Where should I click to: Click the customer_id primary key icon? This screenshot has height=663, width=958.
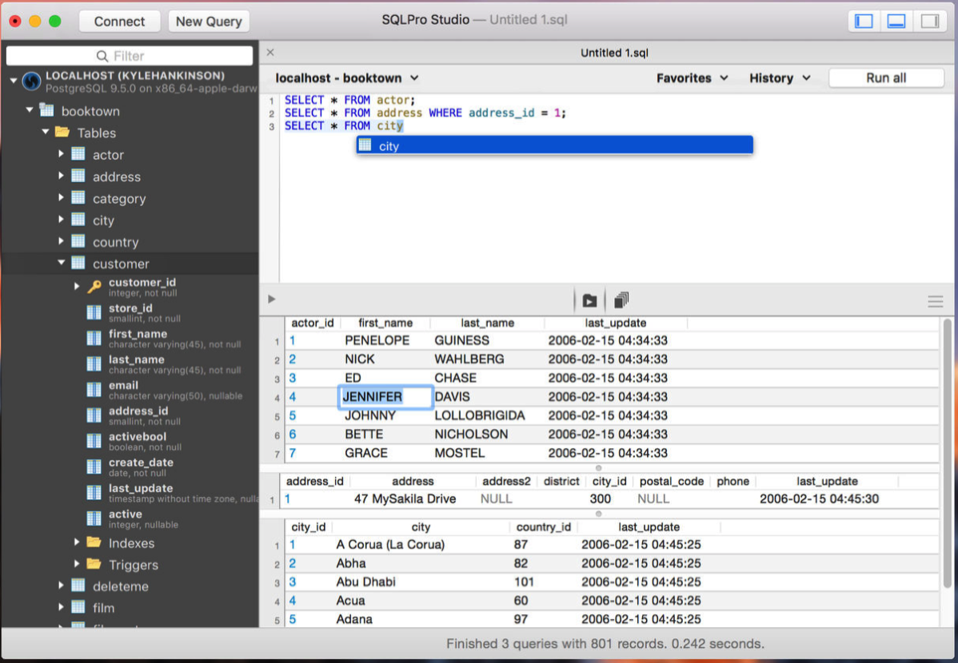tap(94, 287)
